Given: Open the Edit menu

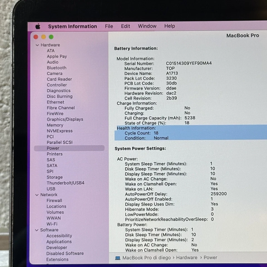Looking at the screenshot, I should (125, 26).
